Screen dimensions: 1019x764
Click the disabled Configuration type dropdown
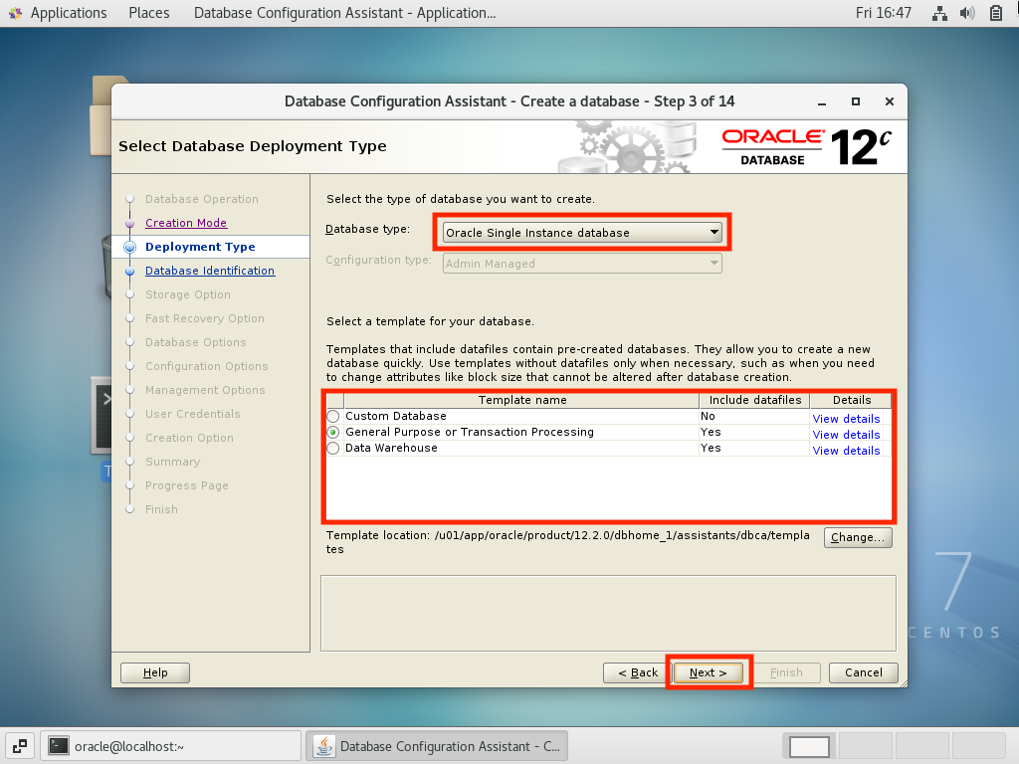tap(582, 263)
